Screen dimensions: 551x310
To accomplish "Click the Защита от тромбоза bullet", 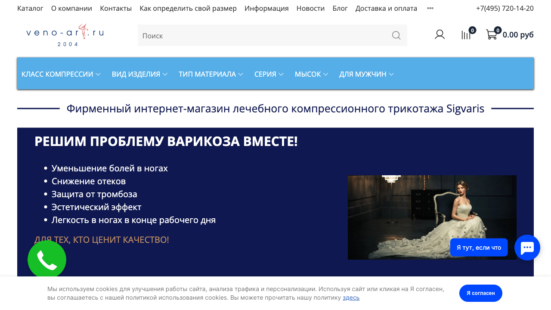I will pos(94,194).
